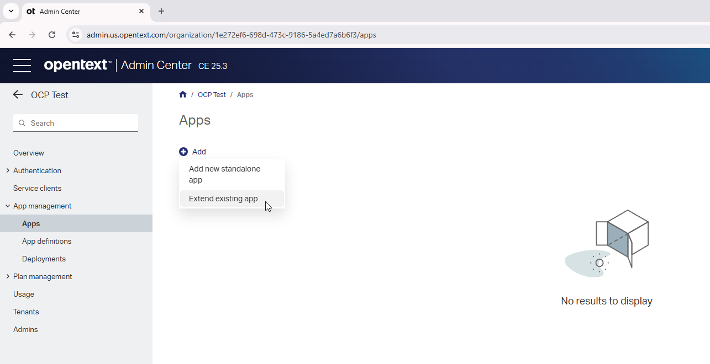Click the Authentication label
710x364 pixels.
[x=37, y=170]
